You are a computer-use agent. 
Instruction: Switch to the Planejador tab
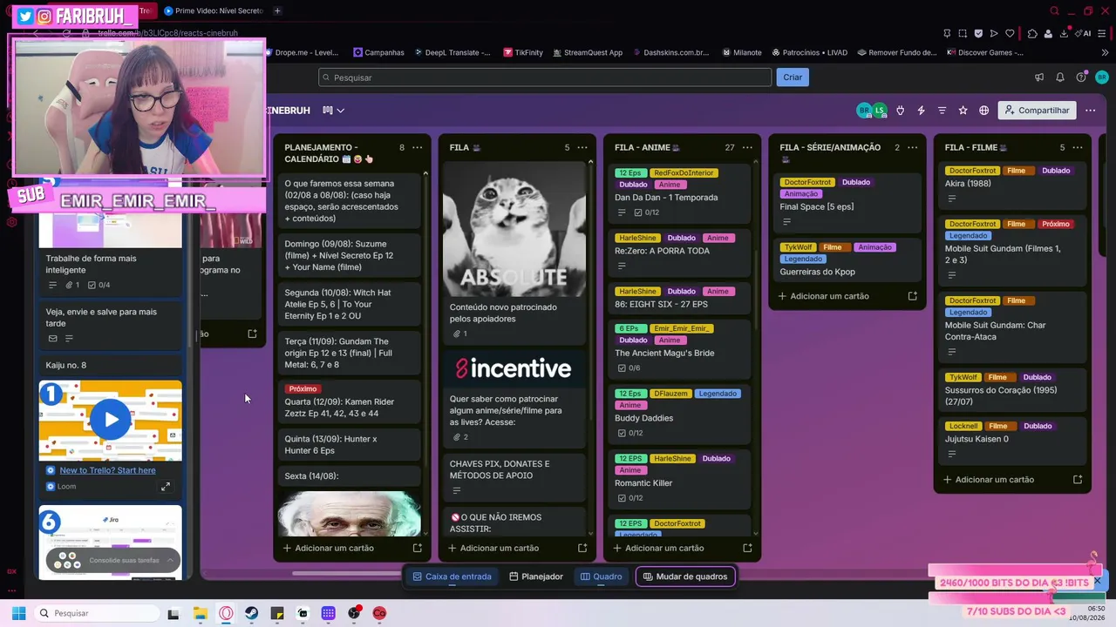pyautogui.click(x=536, y=576)
